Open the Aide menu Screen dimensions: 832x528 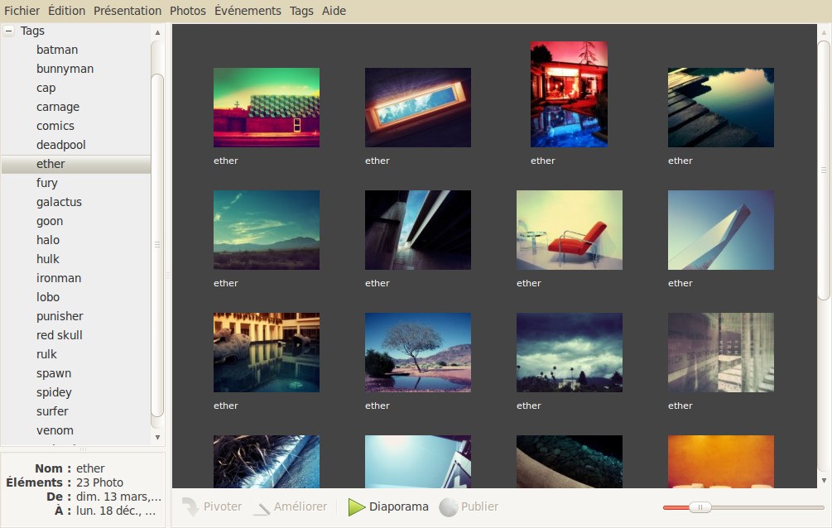(x=334, y=11)
